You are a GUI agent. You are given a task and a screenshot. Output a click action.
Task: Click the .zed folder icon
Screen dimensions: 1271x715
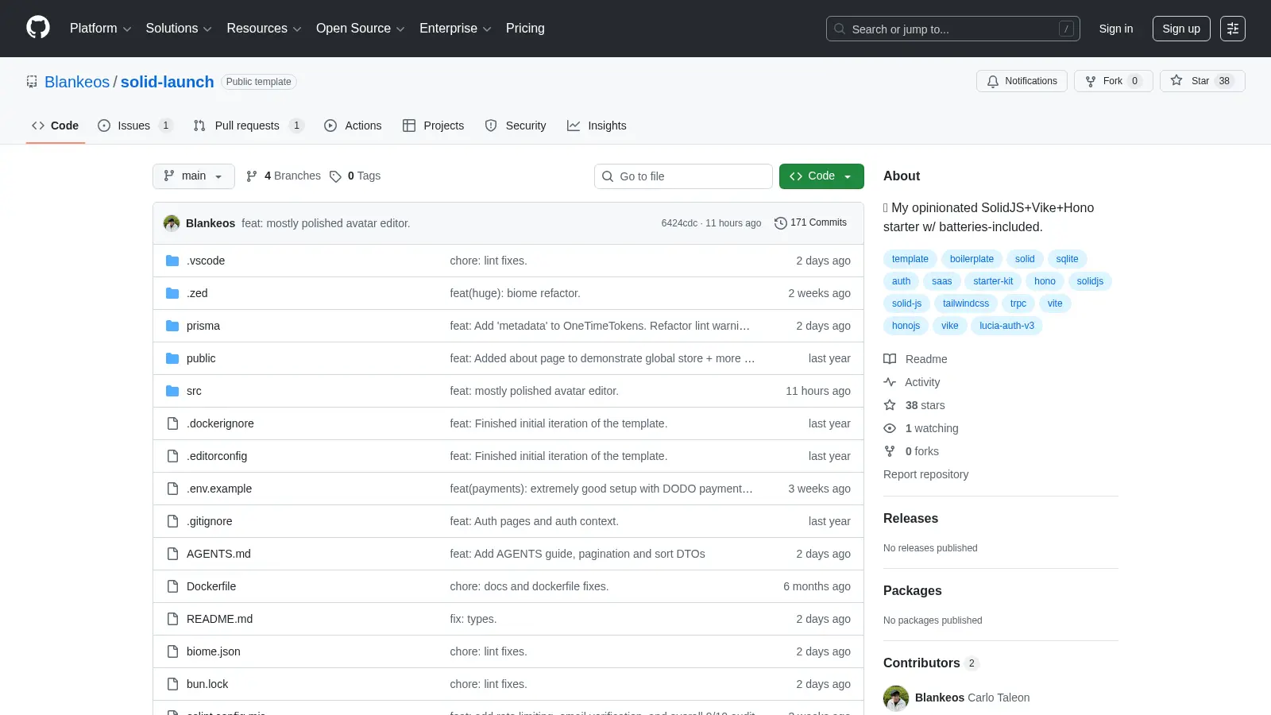(172, 293)
